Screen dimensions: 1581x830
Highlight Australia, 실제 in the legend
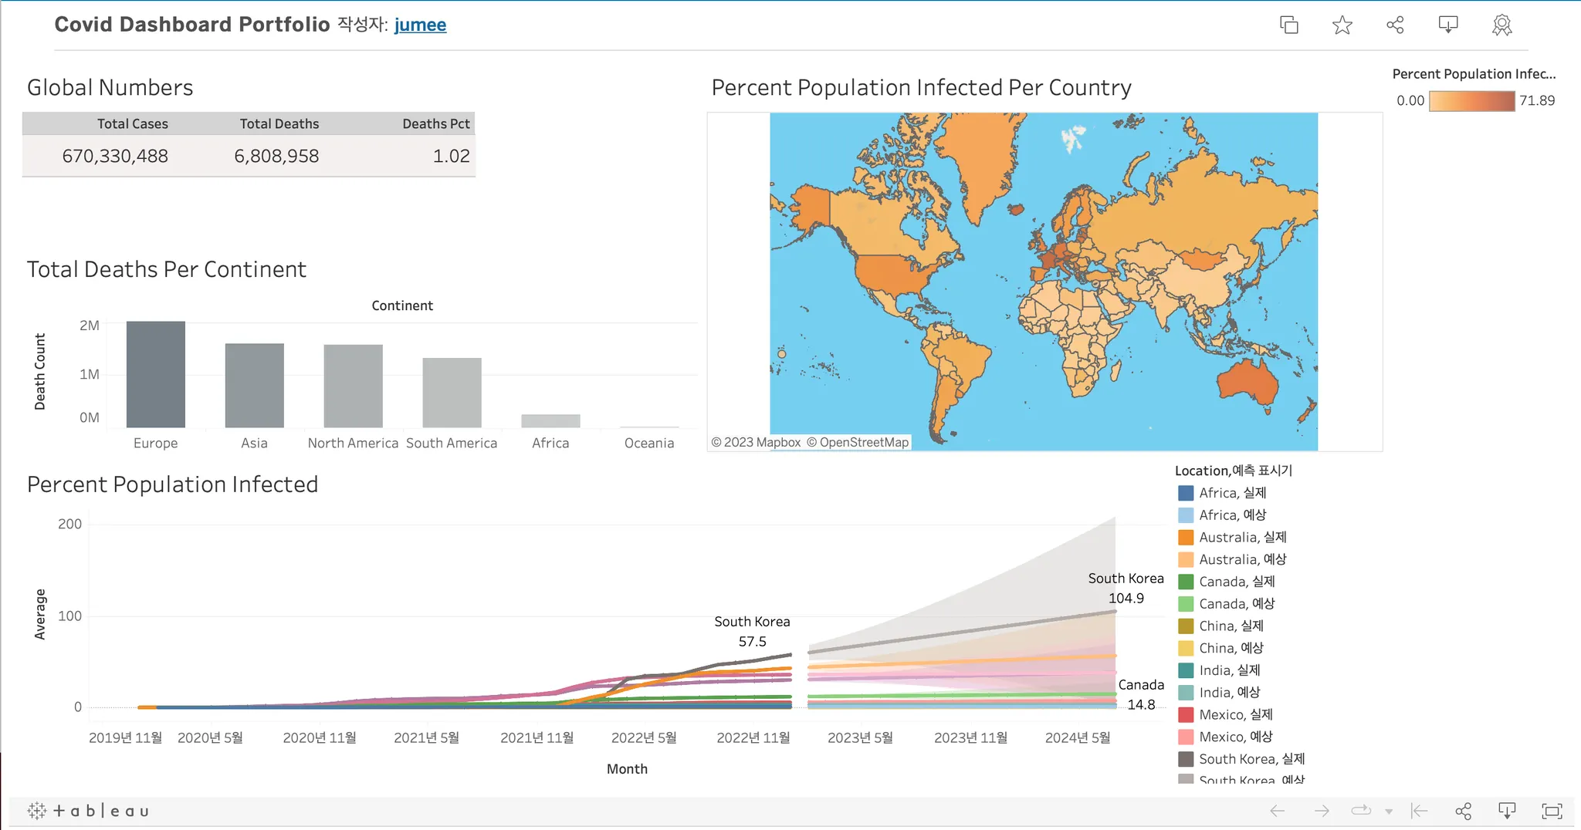tap(1242, 537)
